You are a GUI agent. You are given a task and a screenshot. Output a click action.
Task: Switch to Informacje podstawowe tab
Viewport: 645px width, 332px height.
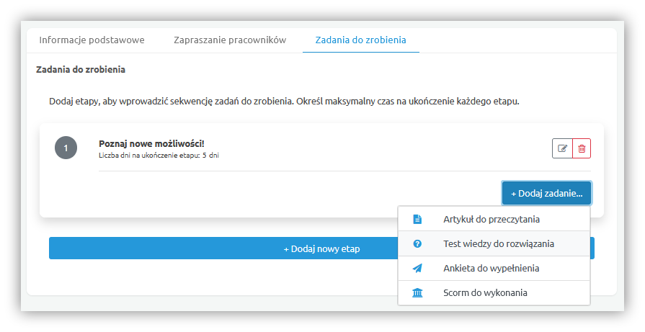pos(92,40)
